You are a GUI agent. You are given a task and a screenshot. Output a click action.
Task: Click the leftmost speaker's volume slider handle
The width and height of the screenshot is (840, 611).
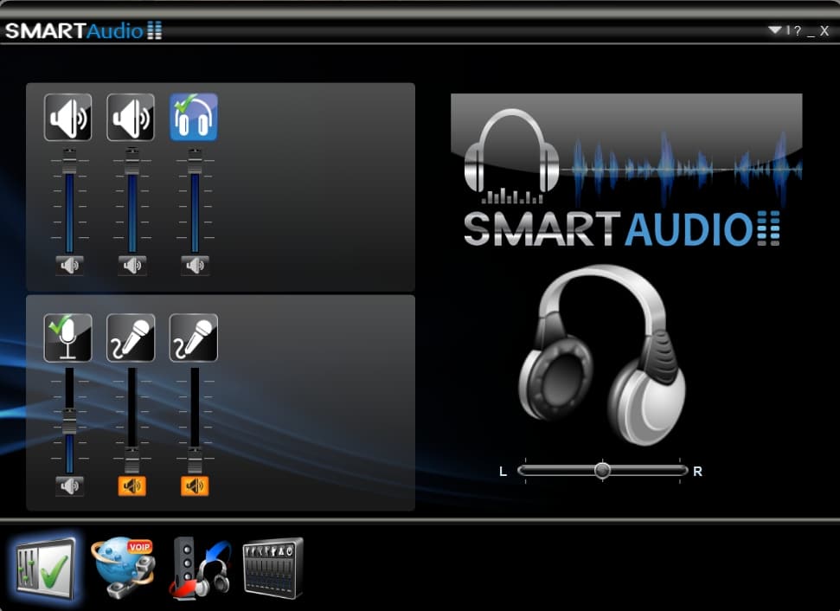click(69, 161)
